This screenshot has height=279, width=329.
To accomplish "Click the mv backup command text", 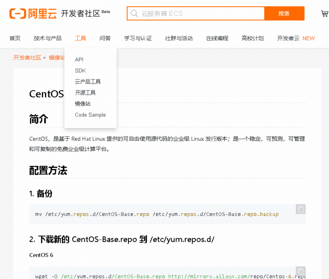I will click(x=157, y=214).
